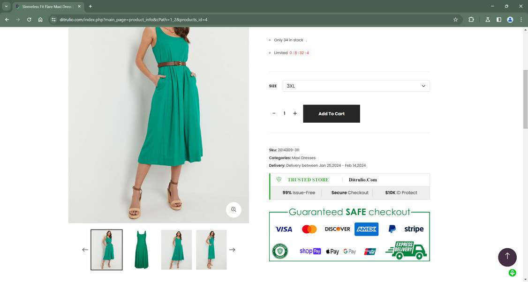Click the Discover card icon
The image size is (528, 282).
tap(337, 229)
